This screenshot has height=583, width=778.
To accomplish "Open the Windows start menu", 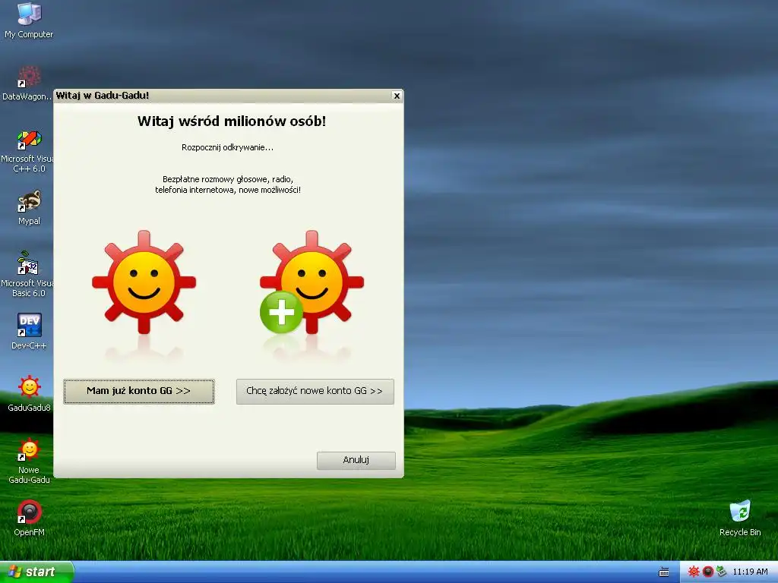I will click(x=36, y=572).
